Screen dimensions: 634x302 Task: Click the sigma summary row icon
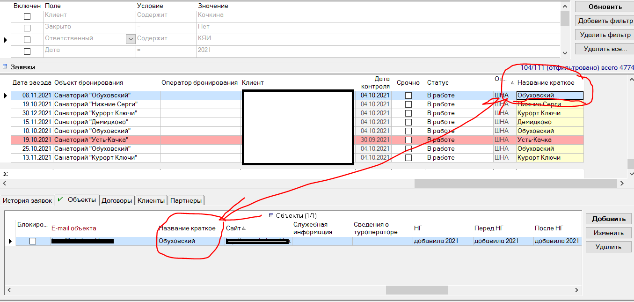tap(5, 174)
